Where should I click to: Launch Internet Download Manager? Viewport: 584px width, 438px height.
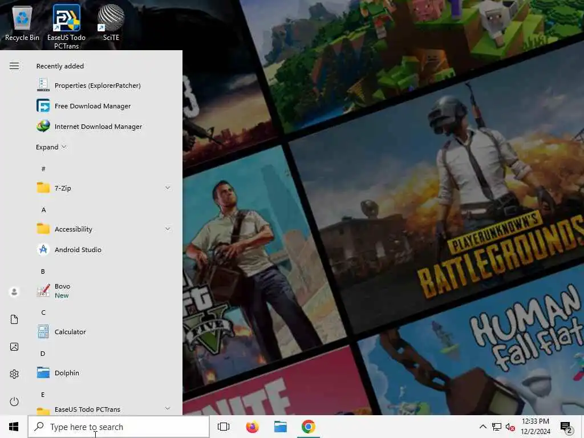[x=104, y=126]
